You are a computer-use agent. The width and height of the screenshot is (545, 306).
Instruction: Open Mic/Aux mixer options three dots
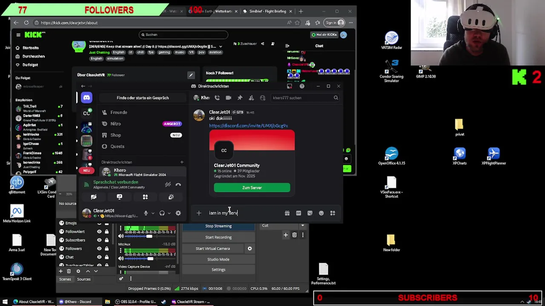pos(120,250)
